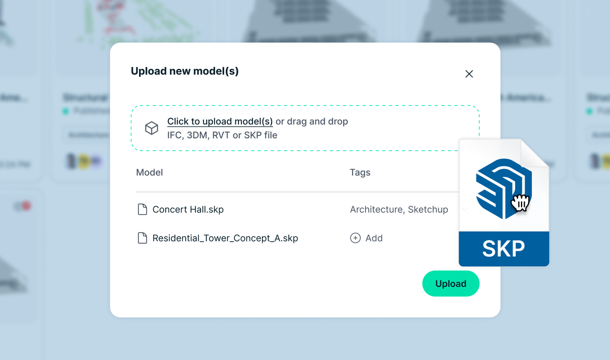Expand tags chevron for Concert Hall.skp
The width and height of the screenshot is (610, 360).
[x=465, y=209]
